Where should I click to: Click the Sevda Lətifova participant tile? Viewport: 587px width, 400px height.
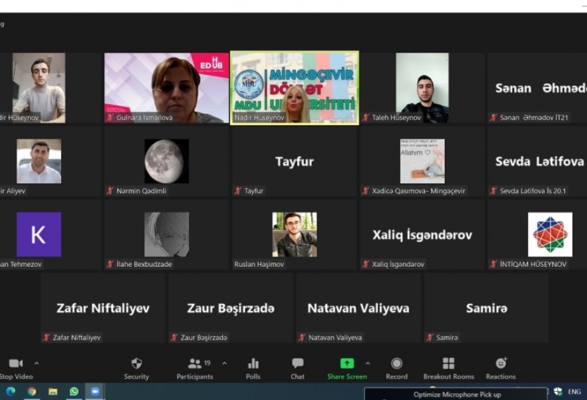pos(537,161)
